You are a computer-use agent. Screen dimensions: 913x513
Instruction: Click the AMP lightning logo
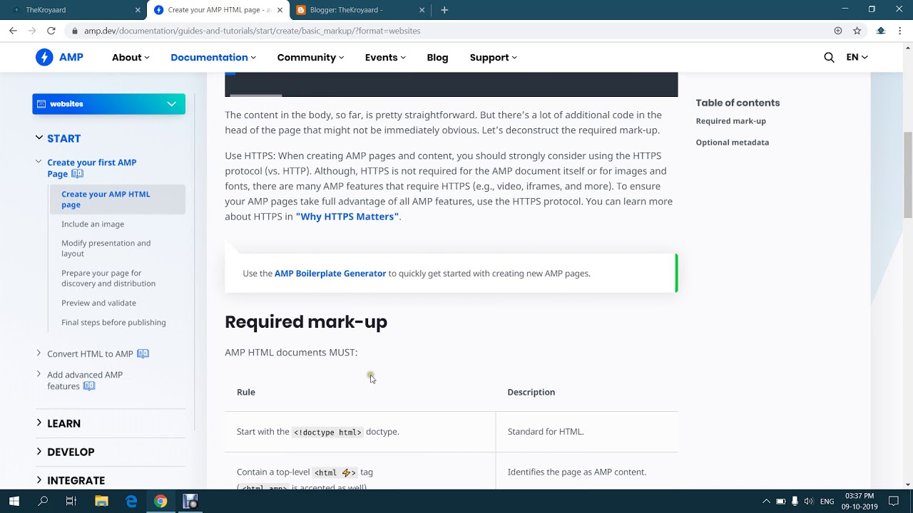point(44,57)
